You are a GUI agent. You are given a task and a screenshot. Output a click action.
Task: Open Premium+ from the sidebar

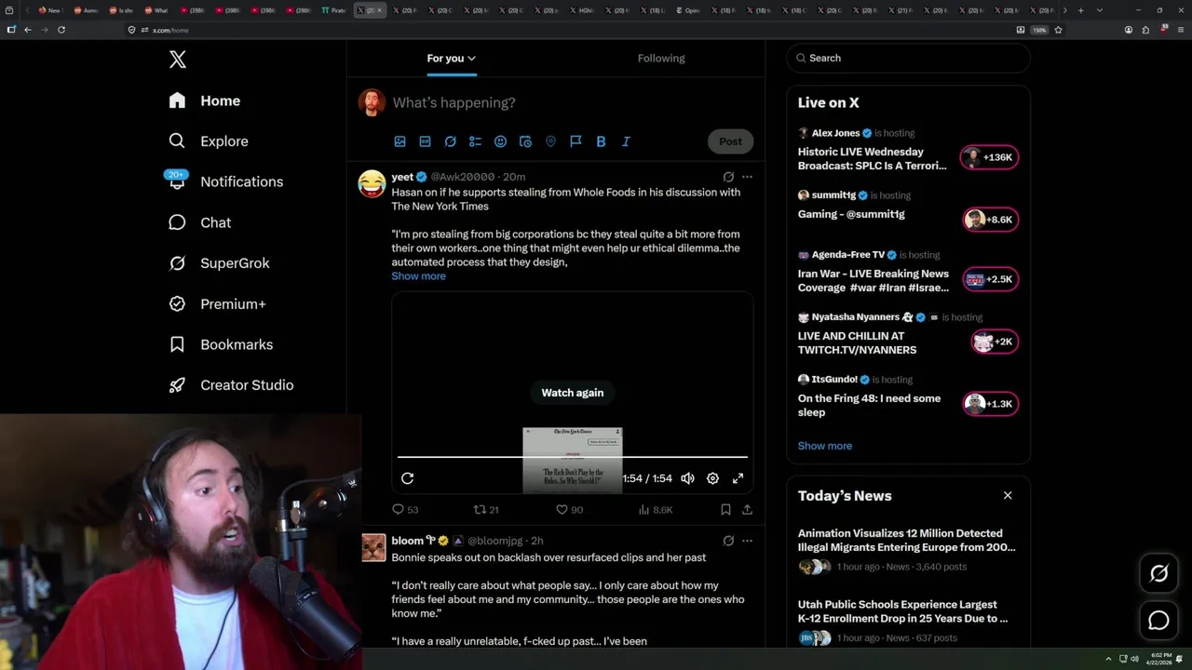[x=217, y=304]
